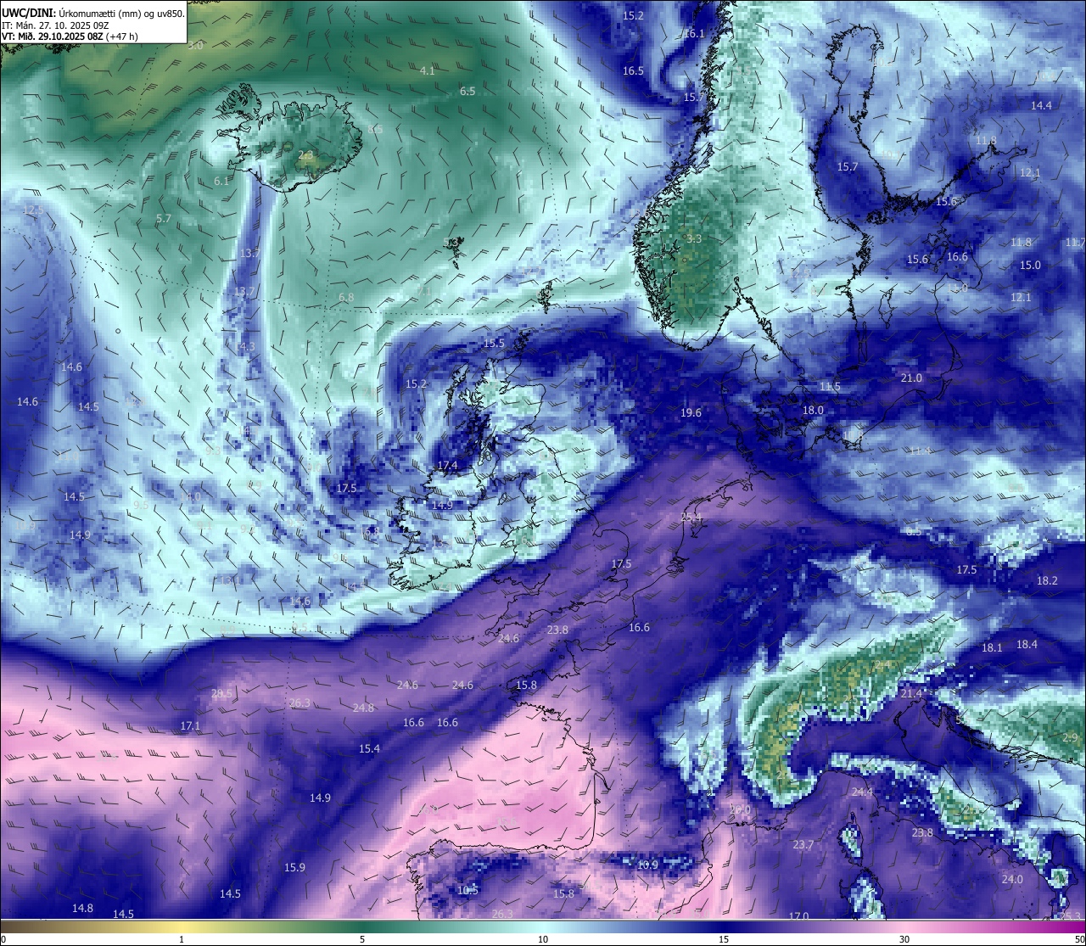Click the color scale tick label 10
The width and height of the screenshot is (1086, 946).
click(543, 939)
